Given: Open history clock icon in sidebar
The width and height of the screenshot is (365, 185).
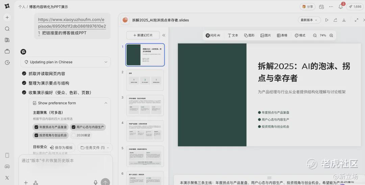Looking at the screenshot, I should point(7,62).
